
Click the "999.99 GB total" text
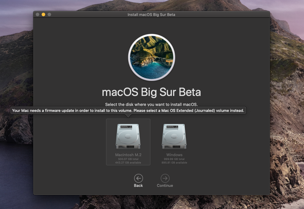click(174, 159)
